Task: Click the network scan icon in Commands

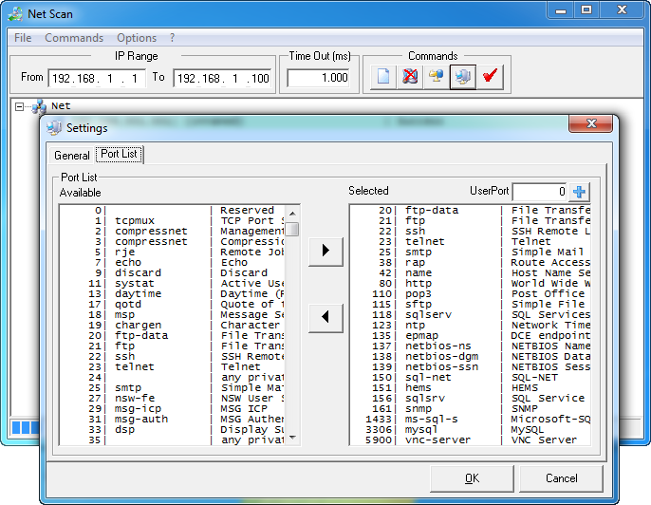Action: point(437,77)
